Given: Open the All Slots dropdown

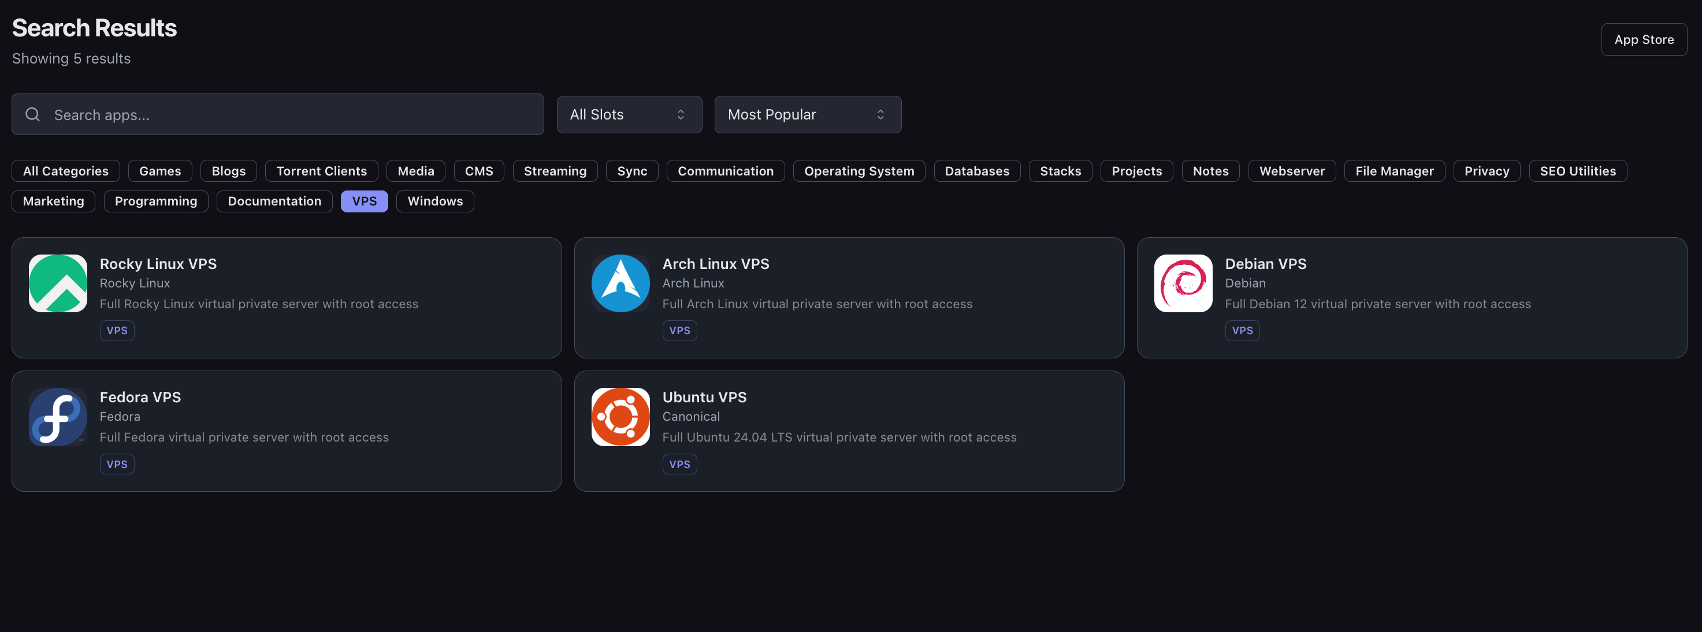Looking at the screenshot, I should 629,114.
